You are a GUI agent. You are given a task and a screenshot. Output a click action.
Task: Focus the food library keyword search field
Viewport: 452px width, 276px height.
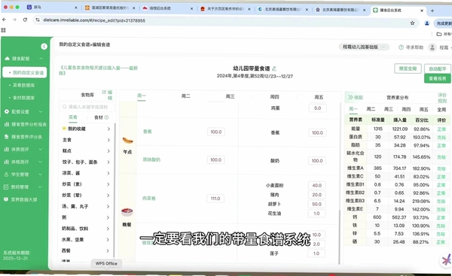(x=87, y=107)
